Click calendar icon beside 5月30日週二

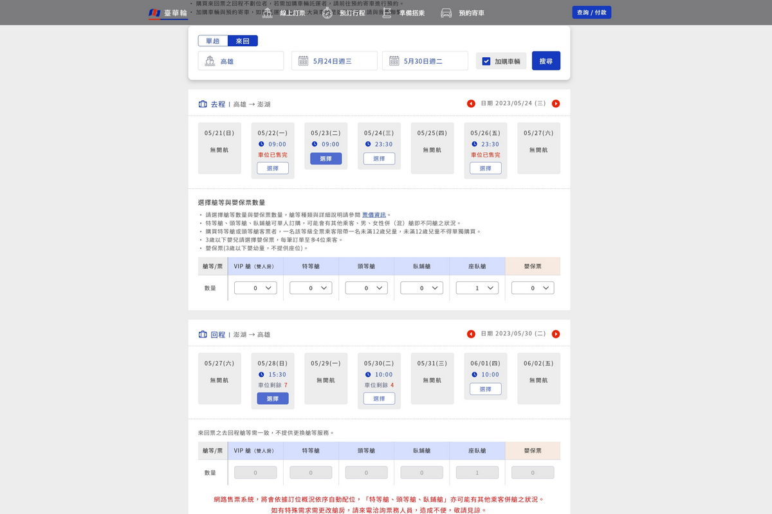(394, 61)
